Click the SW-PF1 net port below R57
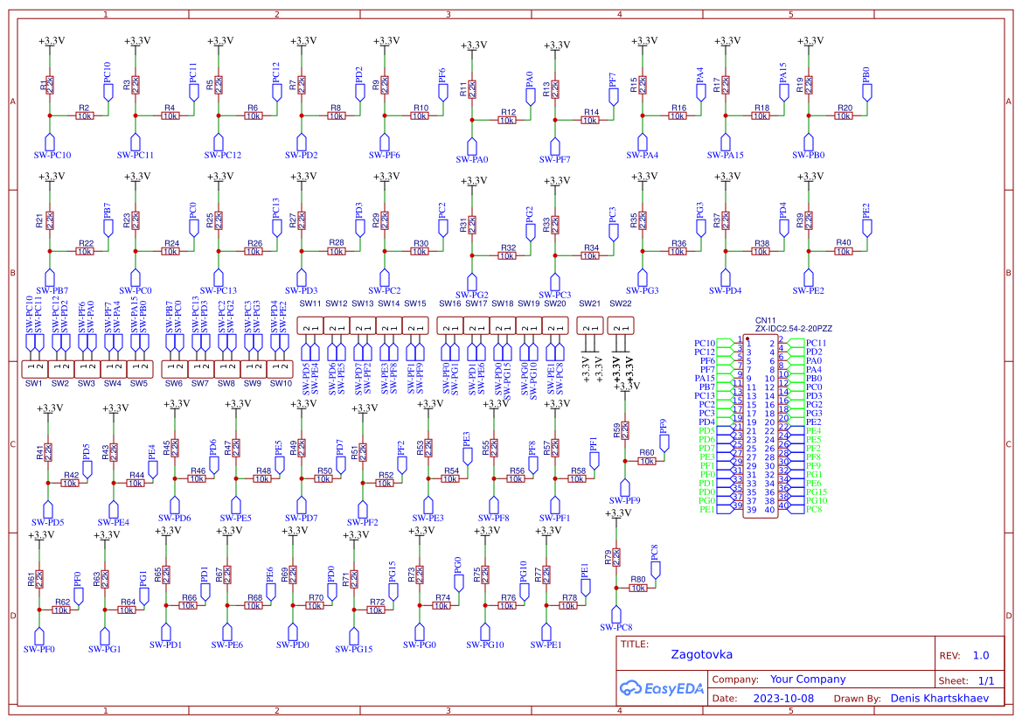Image resolution: width=1022 pixels, height=725 pixels. coord(554,505)
